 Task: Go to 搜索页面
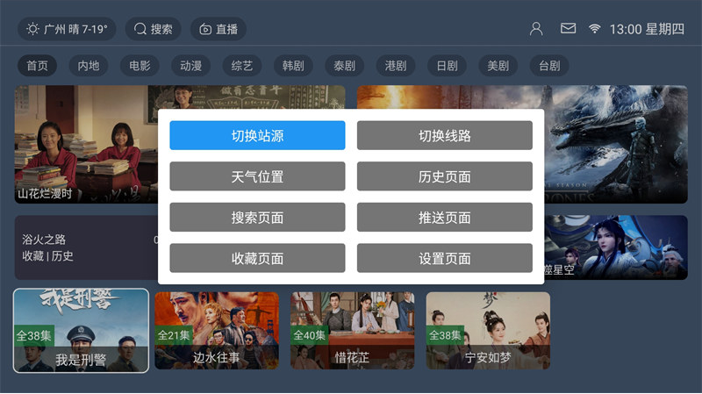(257, 217)
